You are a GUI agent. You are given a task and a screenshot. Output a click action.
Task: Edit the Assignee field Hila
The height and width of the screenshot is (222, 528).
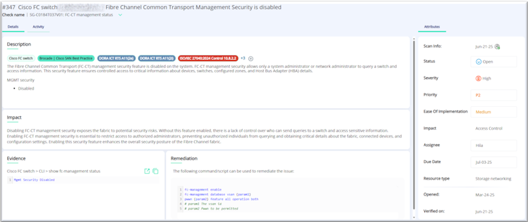494,146
